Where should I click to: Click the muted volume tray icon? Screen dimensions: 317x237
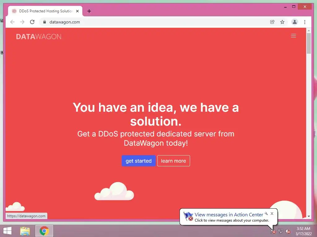(288, 231)
